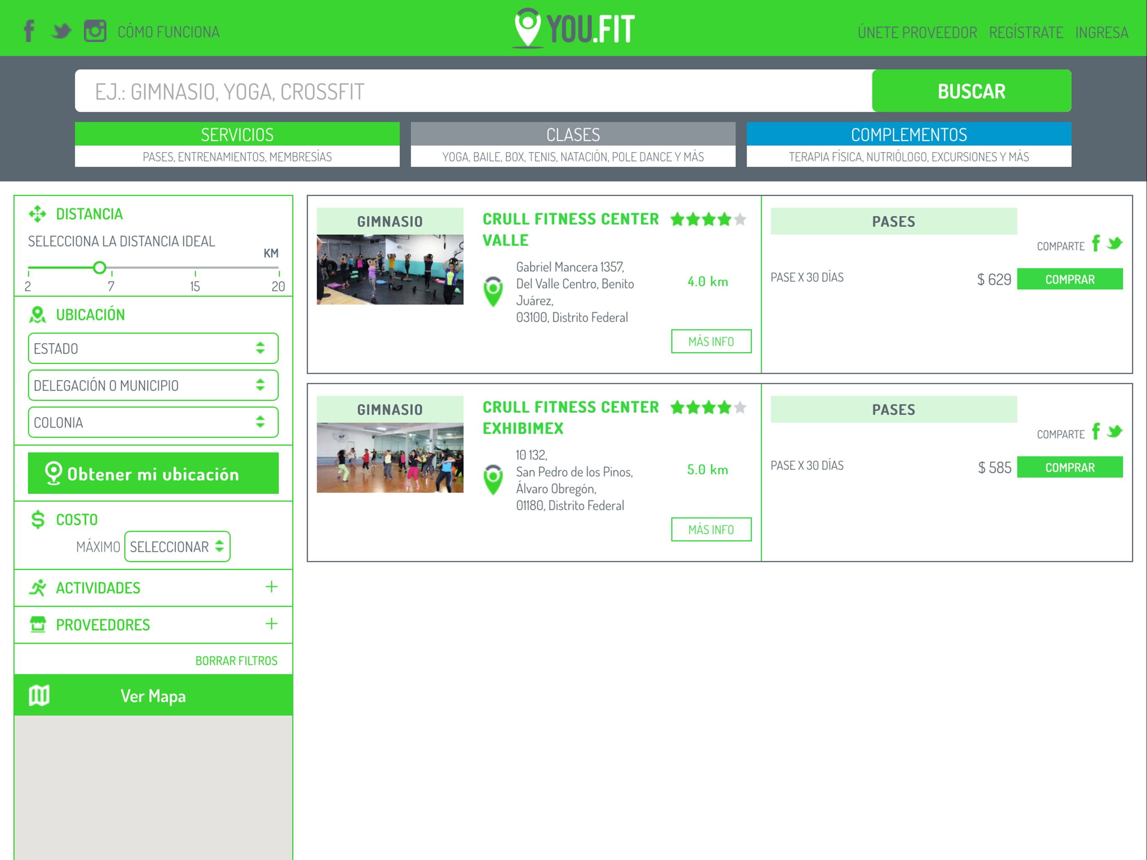Click the star rating of Crull Exhibimex
Screen dimensions: 1147x860
pos(708,408)
